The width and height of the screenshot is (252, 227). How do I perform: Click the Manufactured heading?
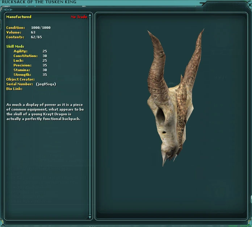[19, 17]
